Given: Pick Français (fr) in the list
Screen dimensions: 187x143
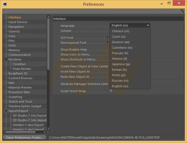Looking at the screenshot, I should coord(120,53).
